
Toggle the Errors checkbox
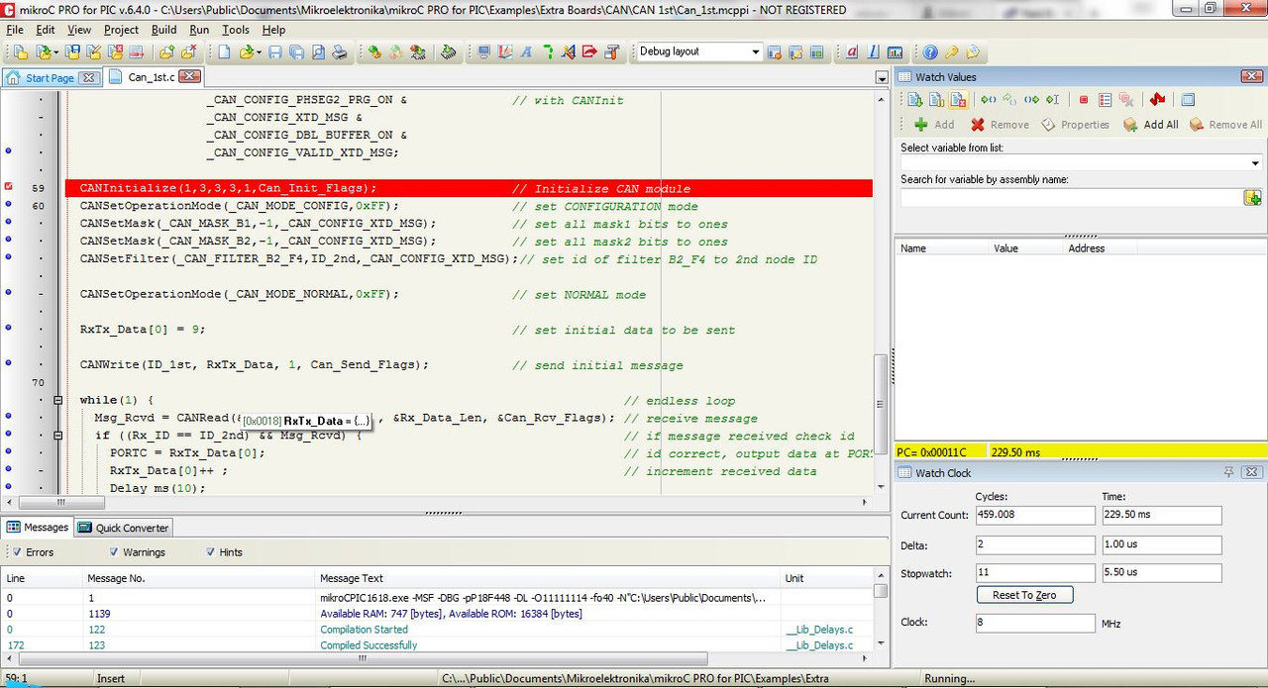(16, 552)
